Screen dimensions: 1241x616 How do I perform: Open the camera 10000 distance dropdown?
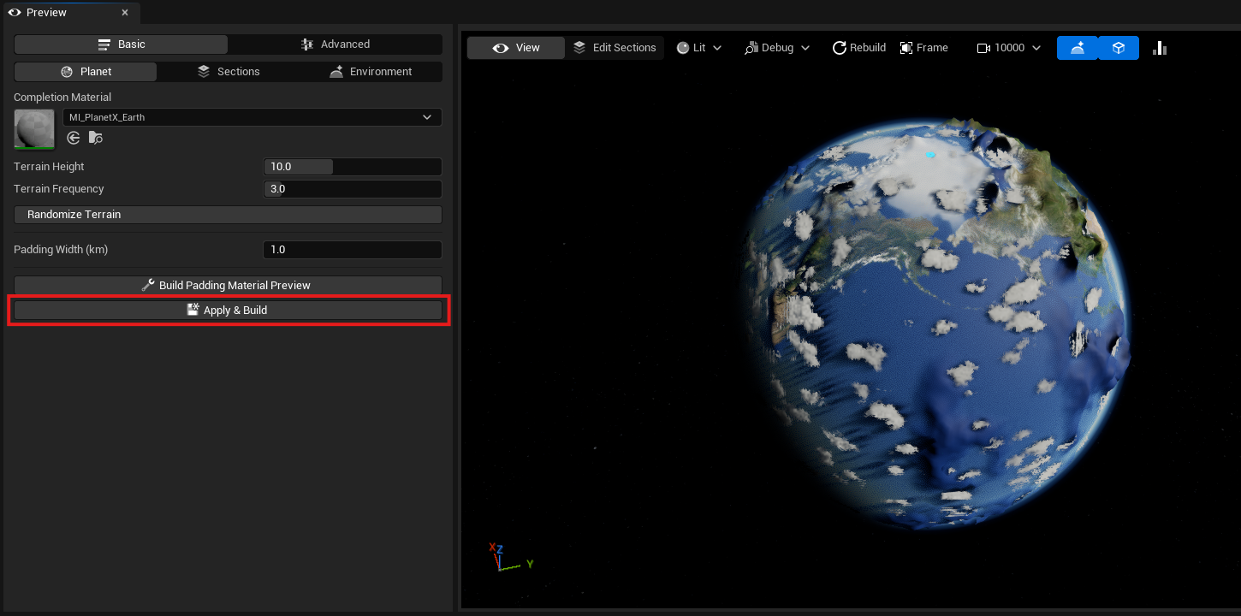[x=1009, y=48]
